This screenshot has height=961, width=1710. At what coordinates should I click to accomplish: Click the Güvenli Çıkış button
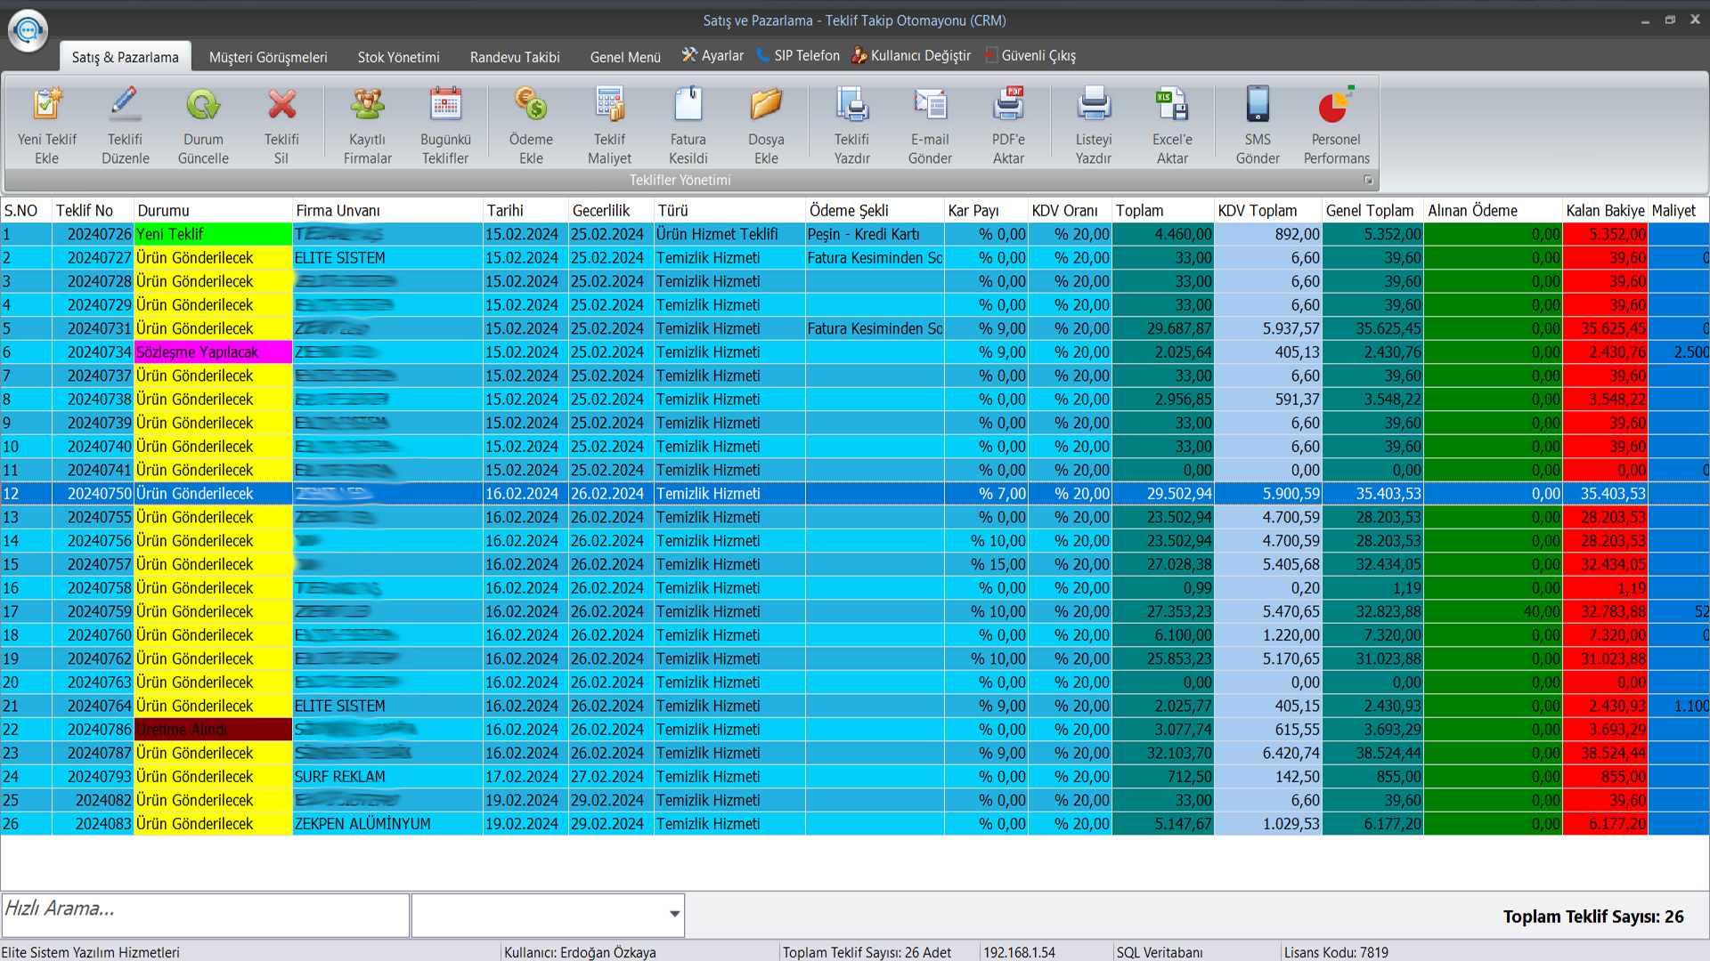[1030, 56]
